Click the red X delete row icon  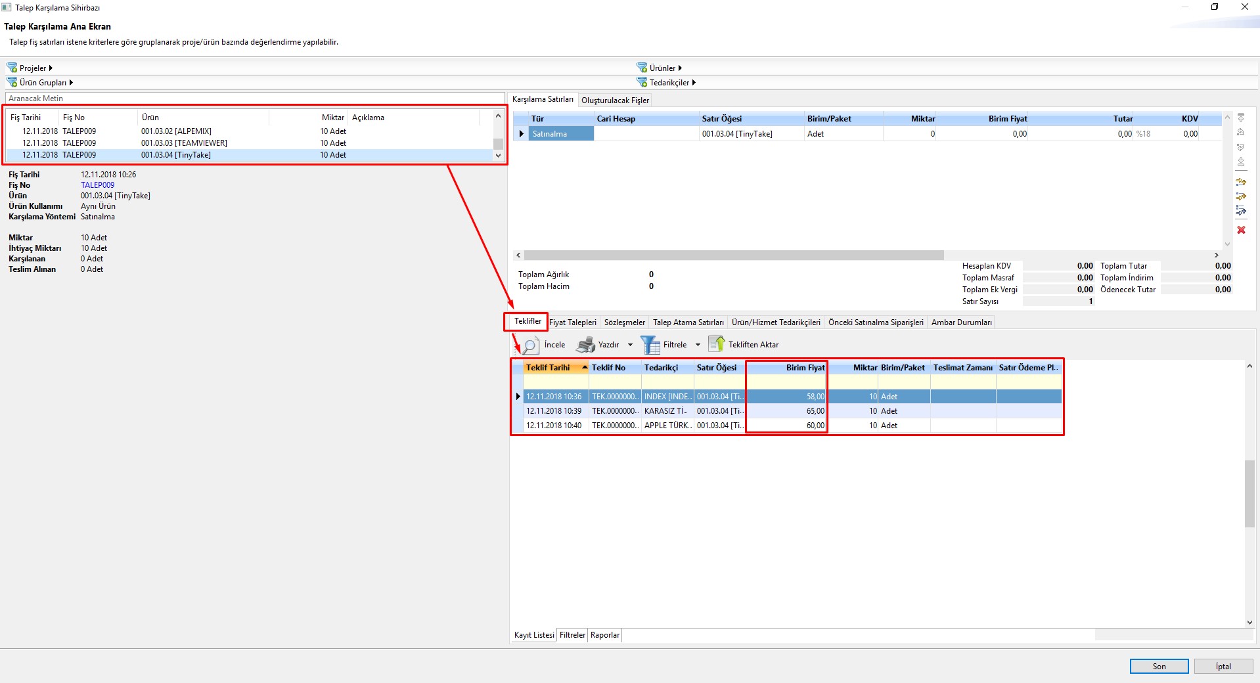pos(1241,230)
